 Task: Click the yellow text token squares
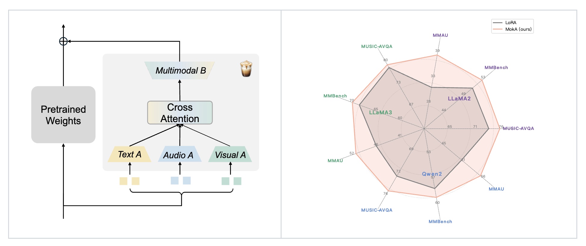[x=129, y=181]
